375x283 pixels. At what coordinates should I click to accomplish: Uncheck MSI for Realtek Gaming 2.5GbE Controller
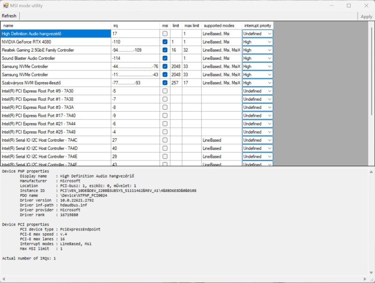point(165,50)
